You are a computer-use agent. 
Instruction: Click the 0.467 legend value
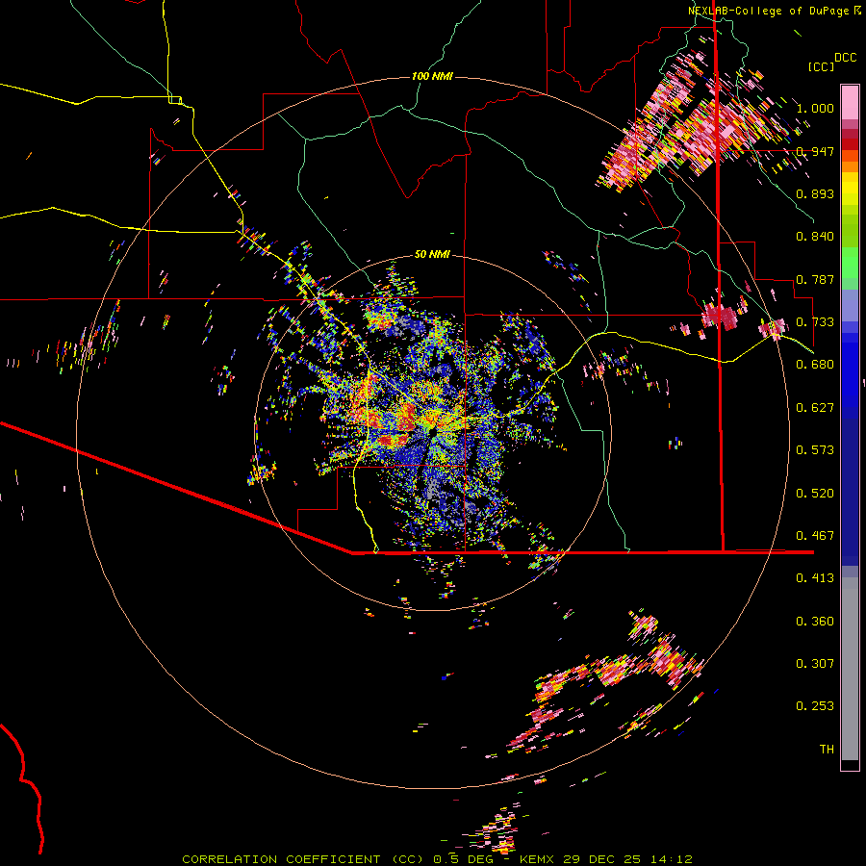[x=815, y=536]
